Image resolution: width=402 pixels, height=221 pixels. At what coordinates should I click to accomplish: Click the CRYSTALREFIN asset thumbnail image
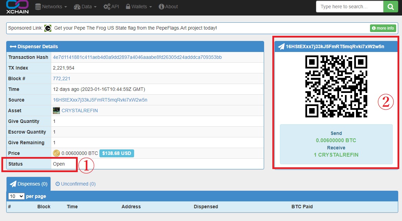(56, 110)
